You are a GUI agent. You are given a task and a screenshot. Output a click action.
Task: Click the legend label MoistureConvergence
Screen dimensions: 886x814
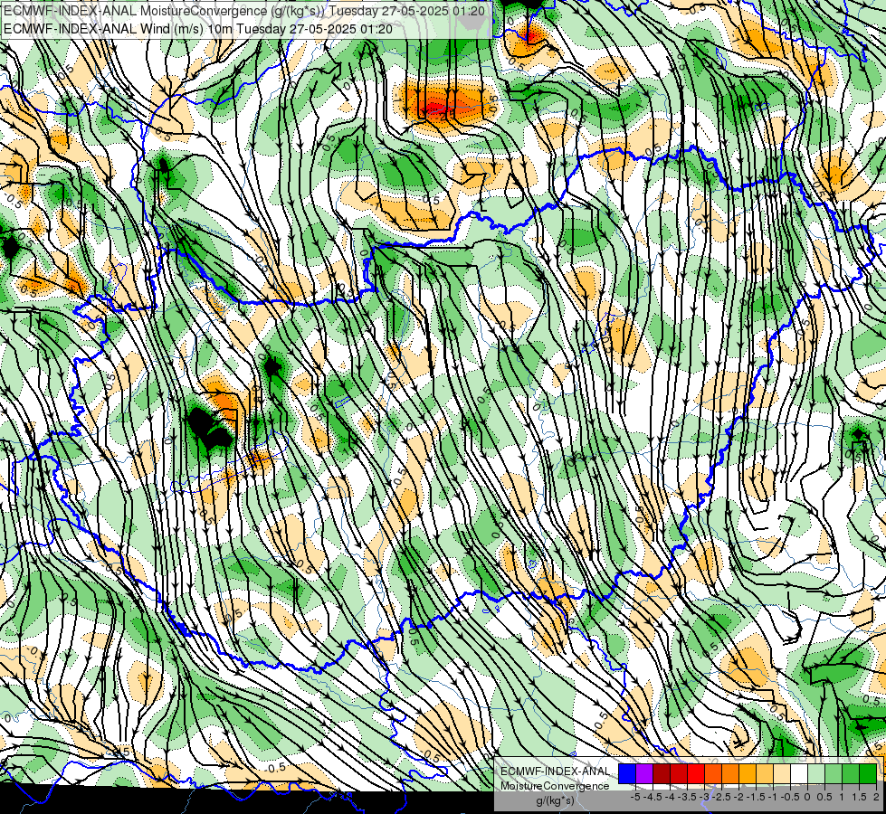(555, 786)
